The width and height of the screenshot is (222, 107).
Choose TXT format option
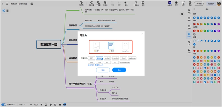tap(115, 62)
